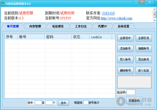The image size is (157, 110).
Task: Click the 密码 column header
Action: [58, 37]
